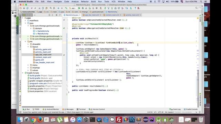
Task: Click the VCS revert arrow toolbar icon
Action: (122, 8)
